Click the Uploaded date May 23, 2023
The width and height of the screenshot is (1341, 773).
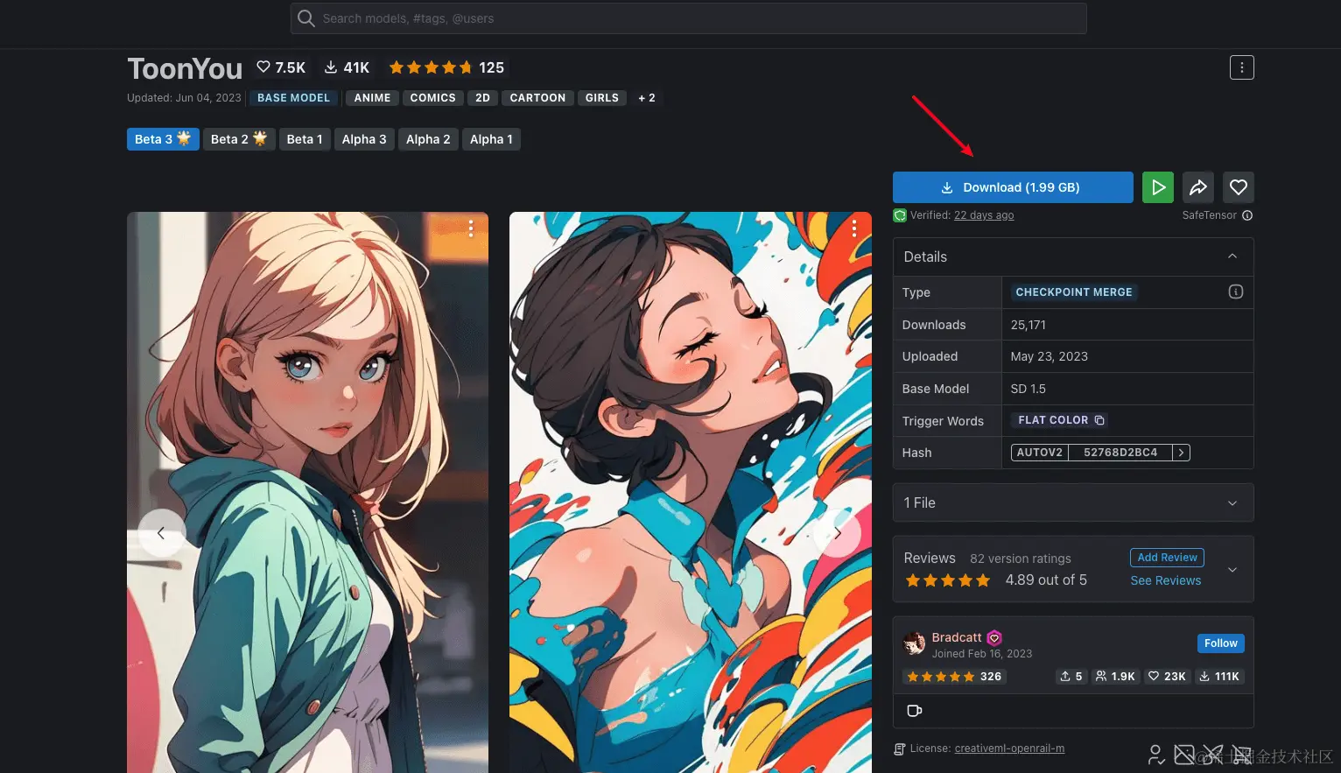1050,356
